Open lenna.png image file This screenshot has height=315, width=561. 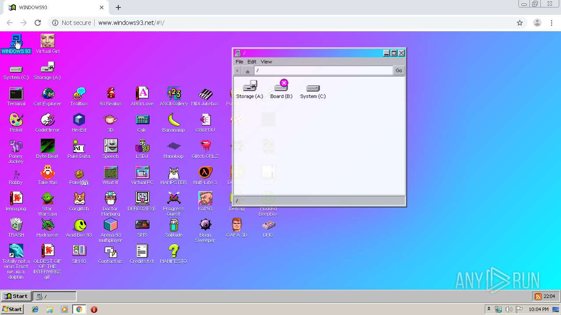tap(16, 202)
